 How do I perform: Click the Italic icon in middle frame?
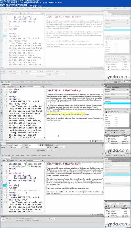pos(42,145)
